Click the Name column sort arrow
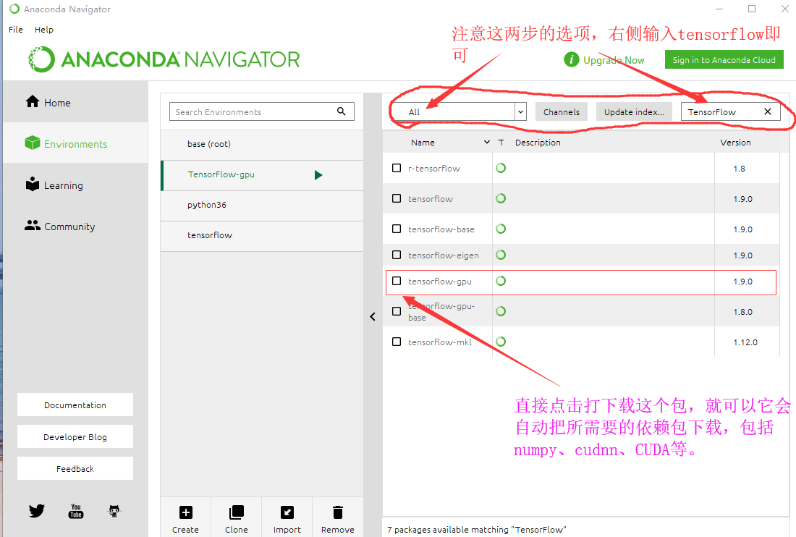The width and height of the screenshot is (796, 537). 487,142
